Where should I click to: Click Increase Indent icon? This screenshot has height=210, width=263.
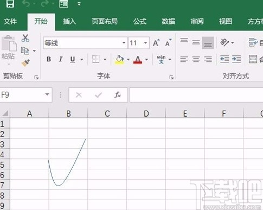tap(236, 59)
